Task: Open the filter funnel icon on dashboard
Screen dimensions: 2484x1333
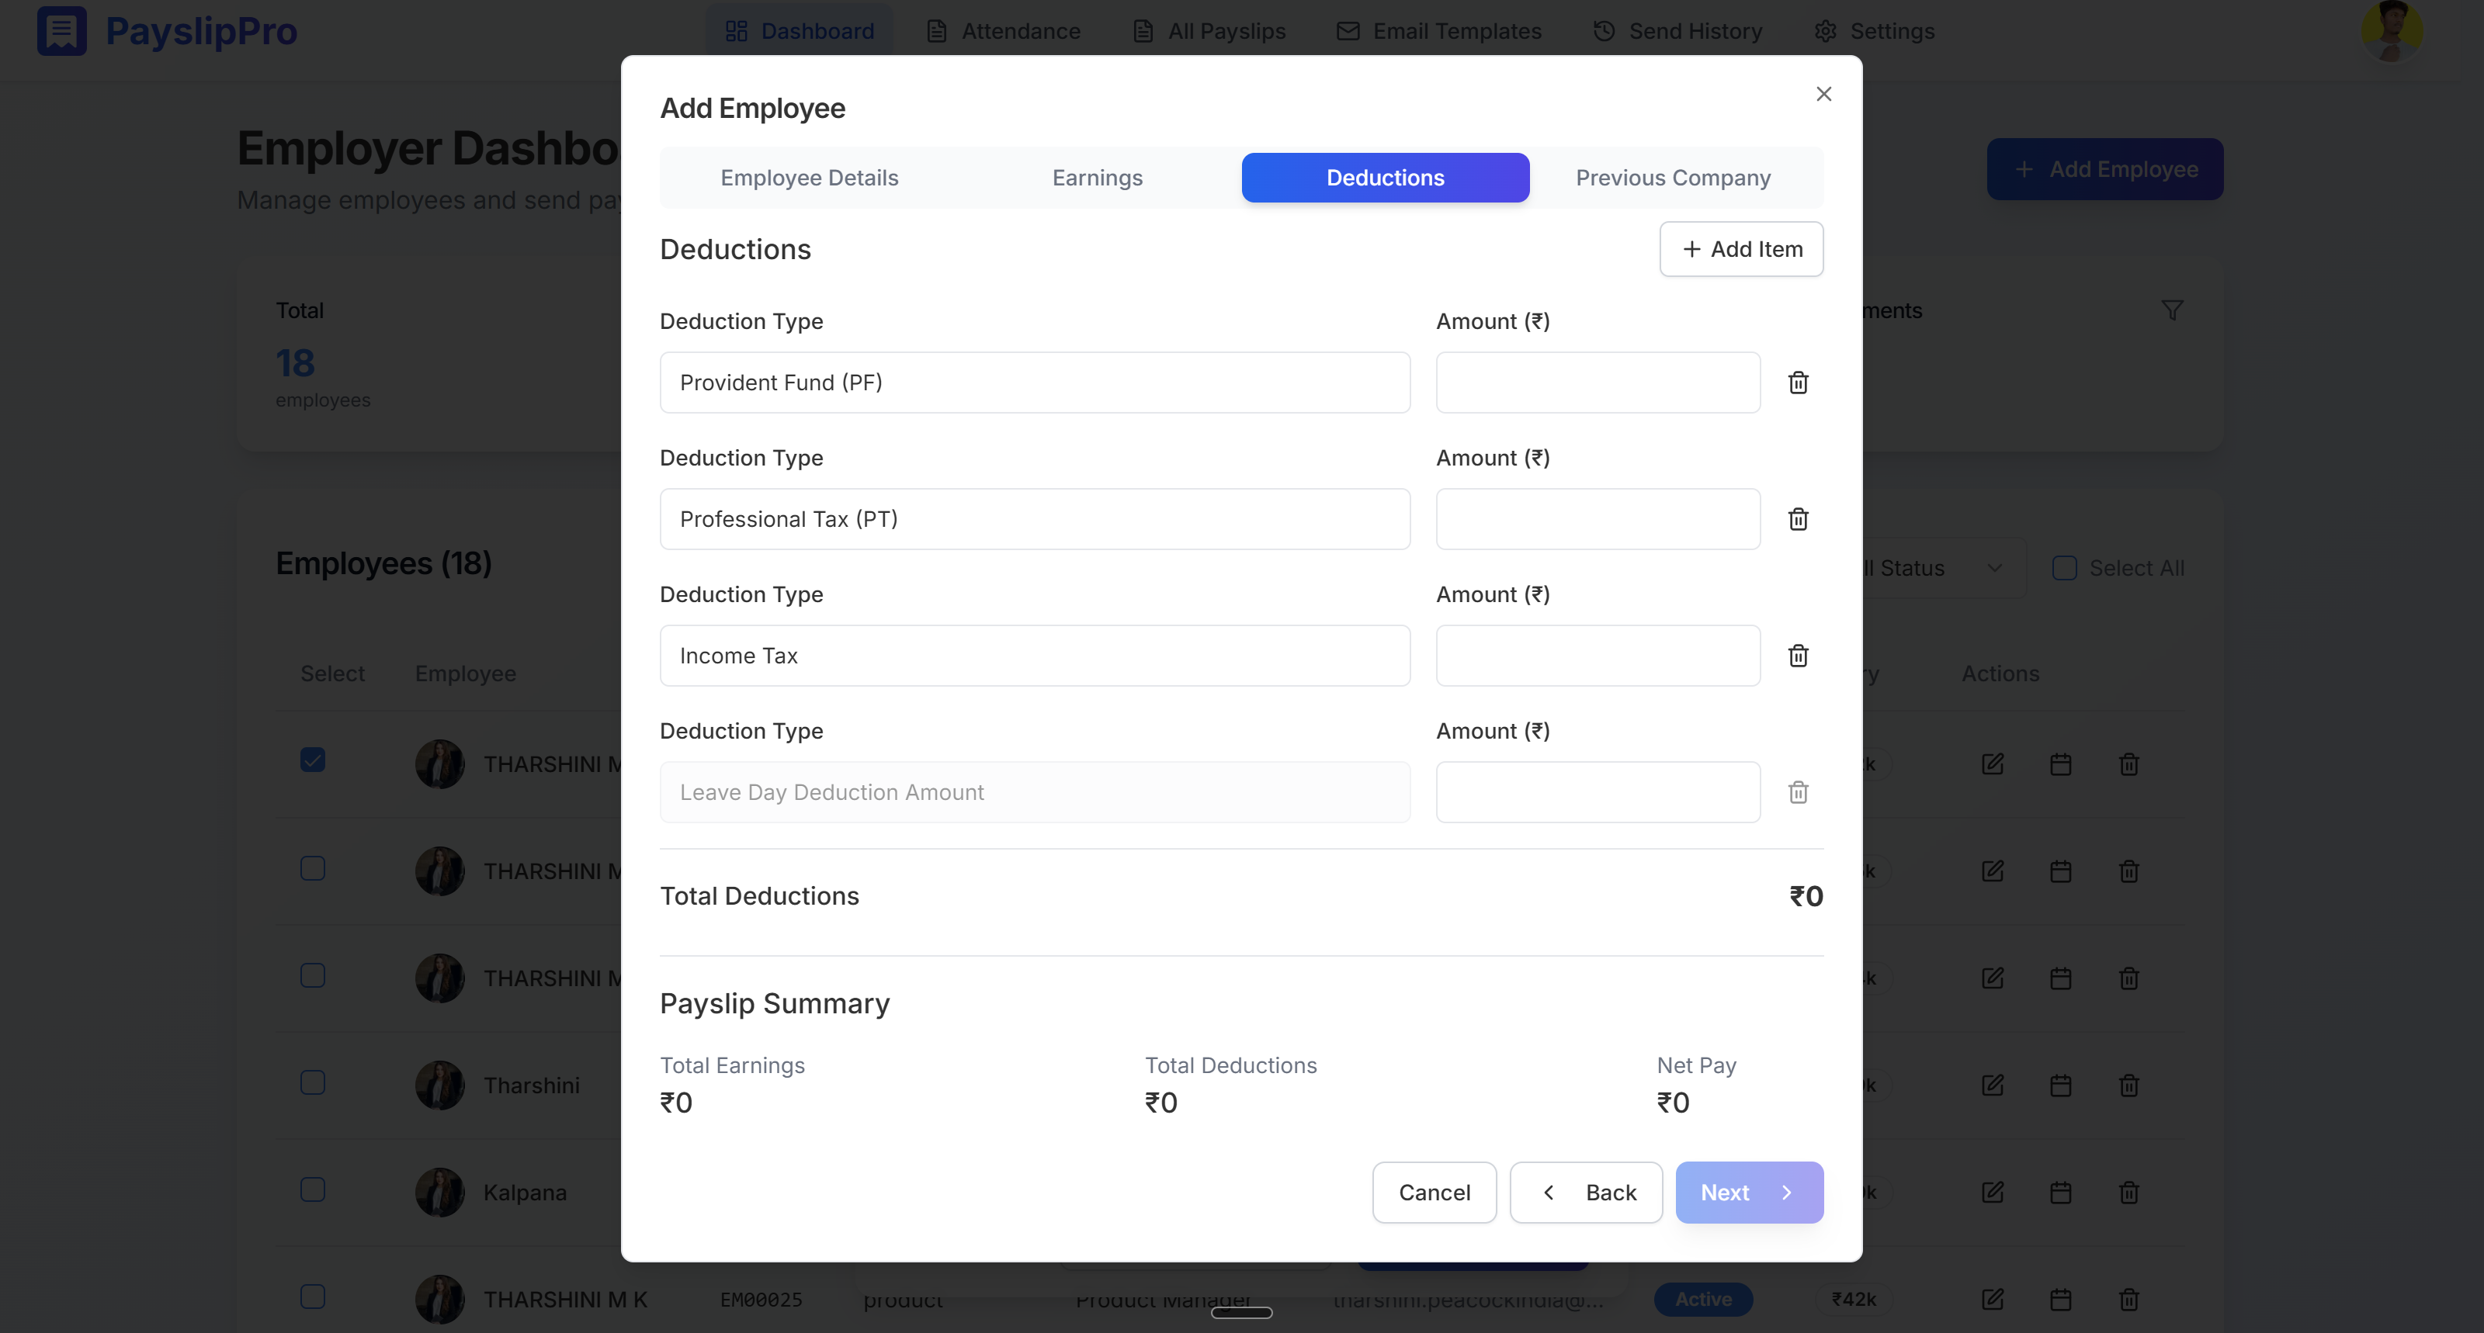Action: [2172, 310]
